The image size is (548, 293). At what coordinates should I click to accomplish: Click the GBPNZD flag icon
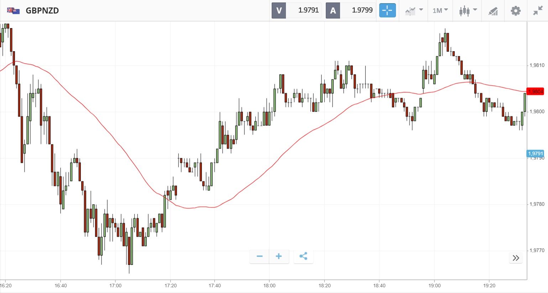click(x=13, y=11)
